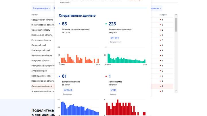Open the Нижегородская область entry
Viewport: 207px width, 116px height.
(43, 25)
